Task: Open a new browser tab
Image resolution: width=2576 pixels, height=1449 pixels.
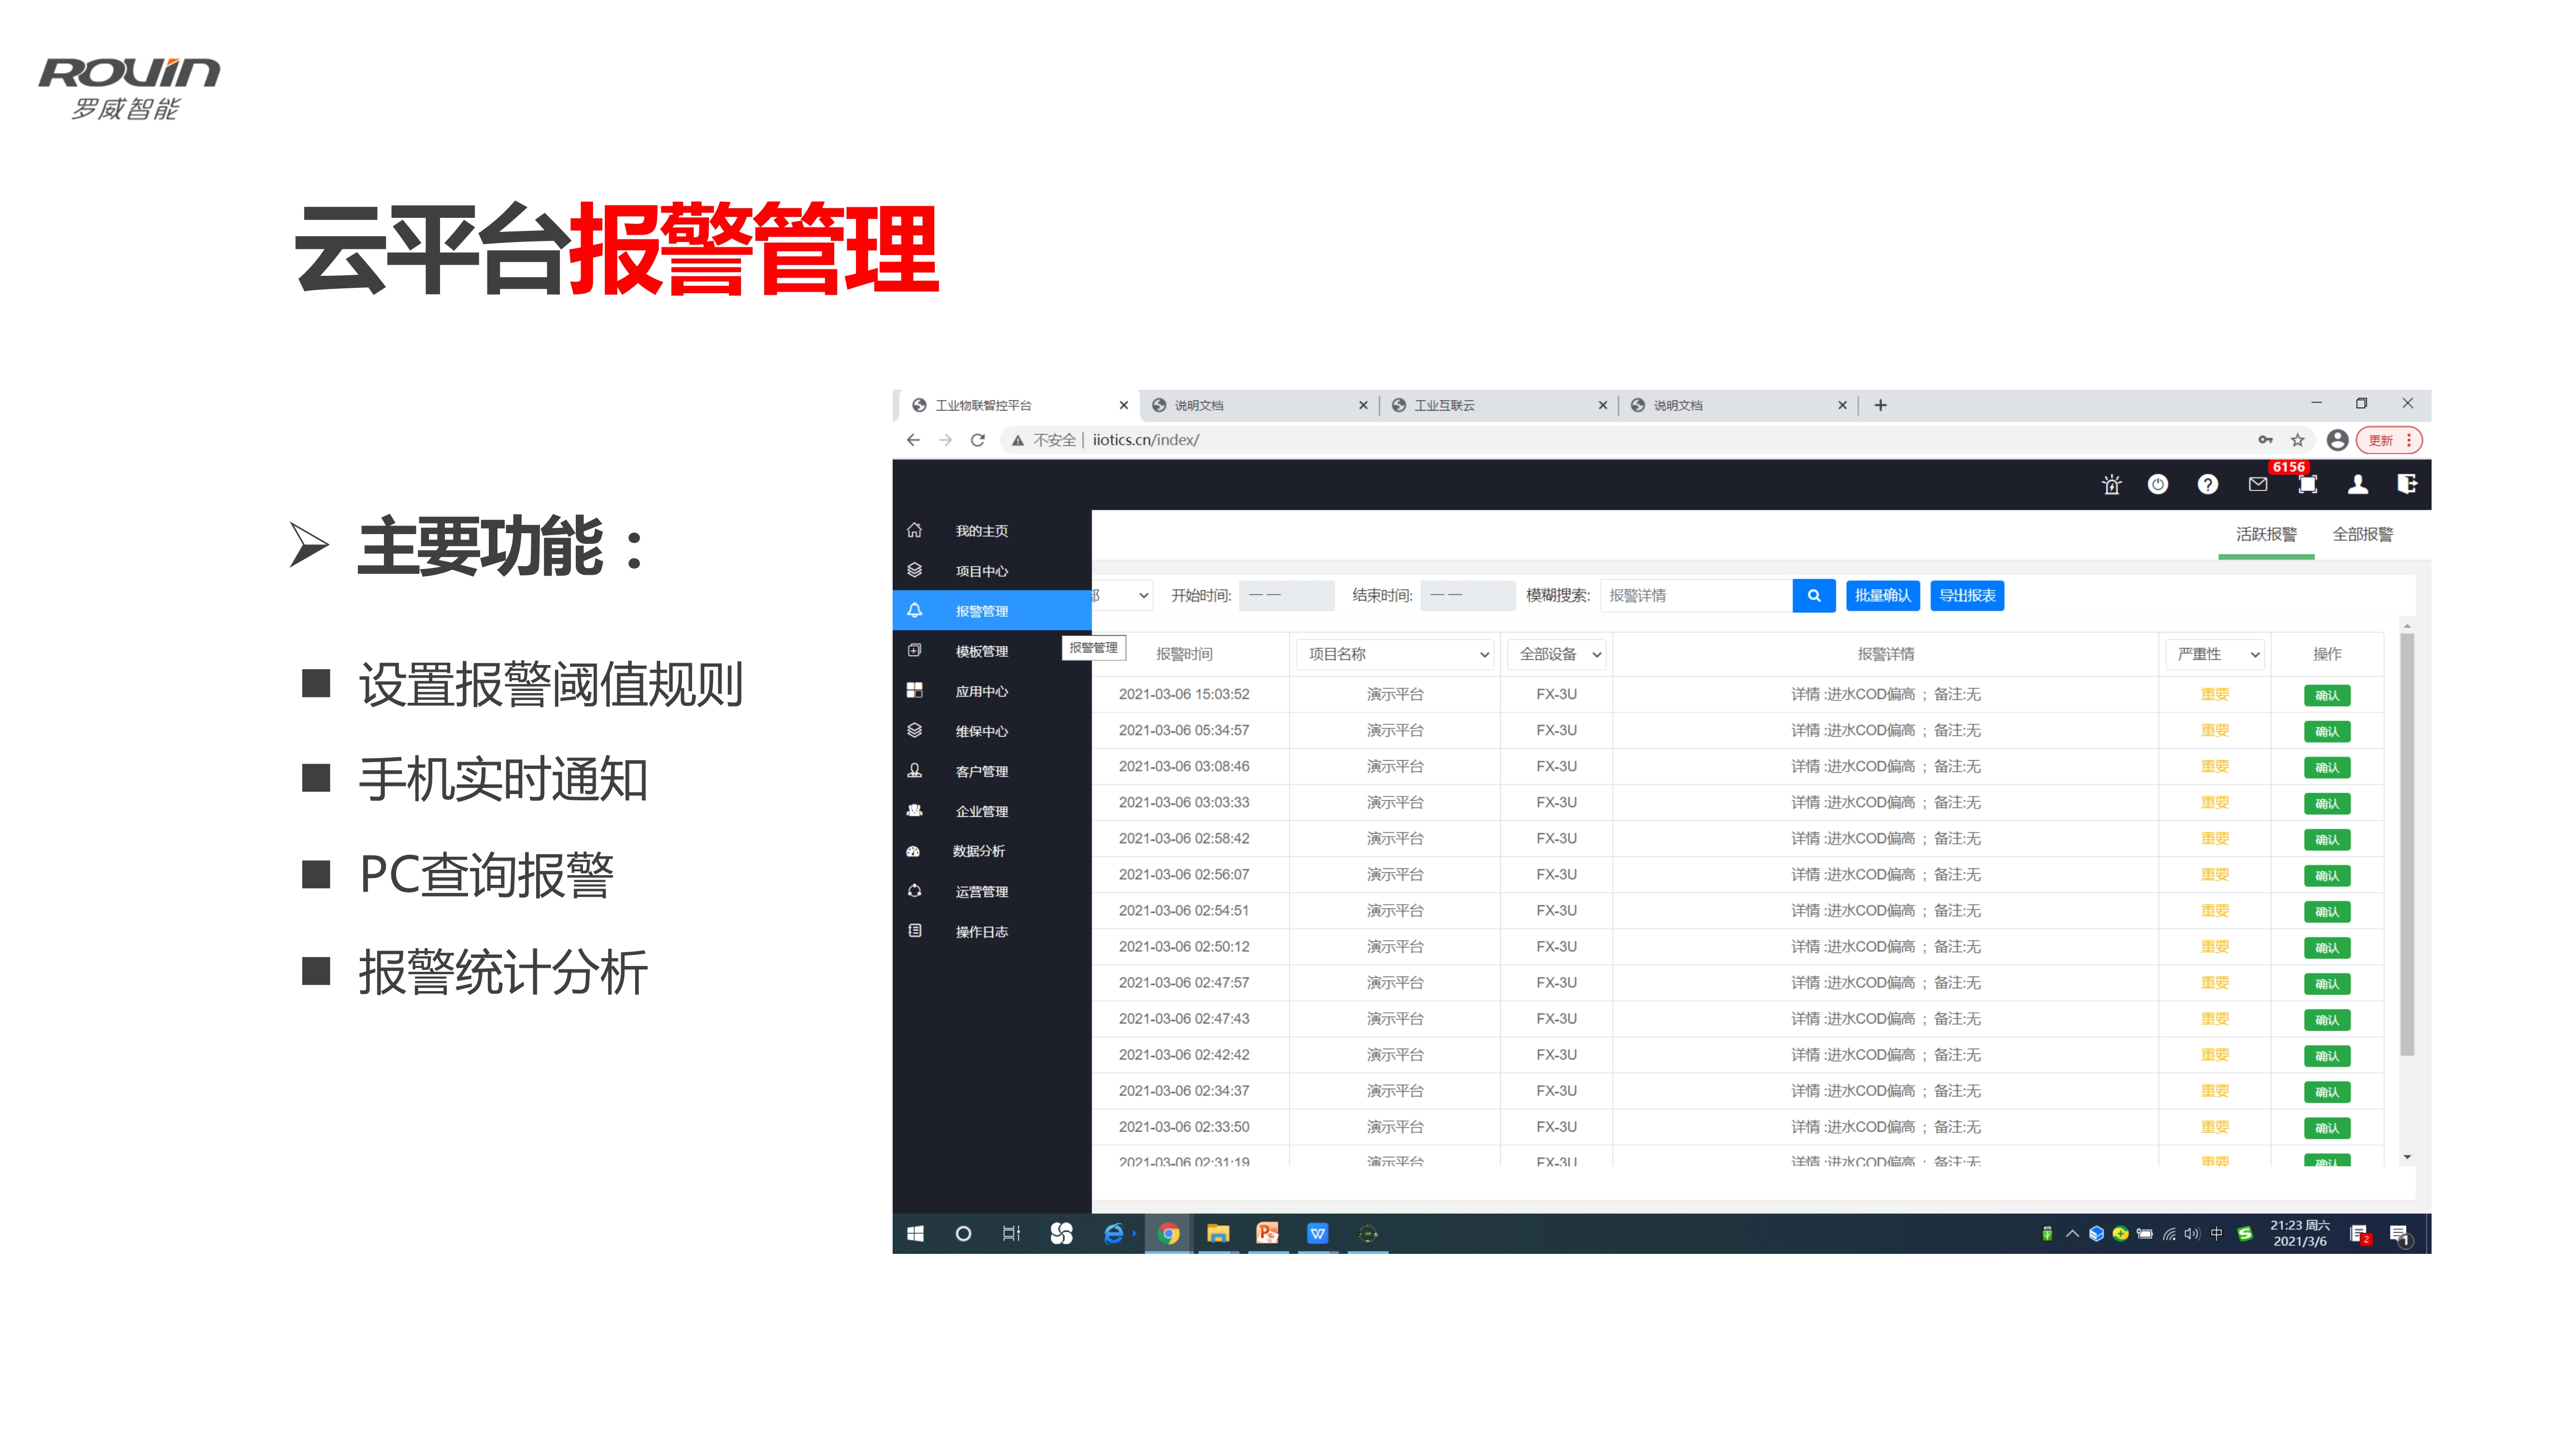Action: pos(1880,405)
